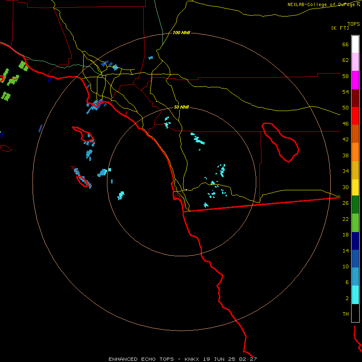This screenshot has width=362, height=362.
Task: Click the "19 JUN 25" date stamp
Action: [219, 359]
